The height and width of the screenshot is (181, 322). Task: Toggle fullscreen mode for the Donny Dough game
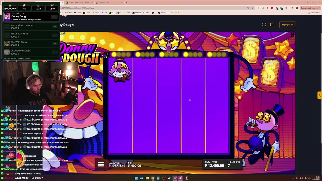(264, 25)
